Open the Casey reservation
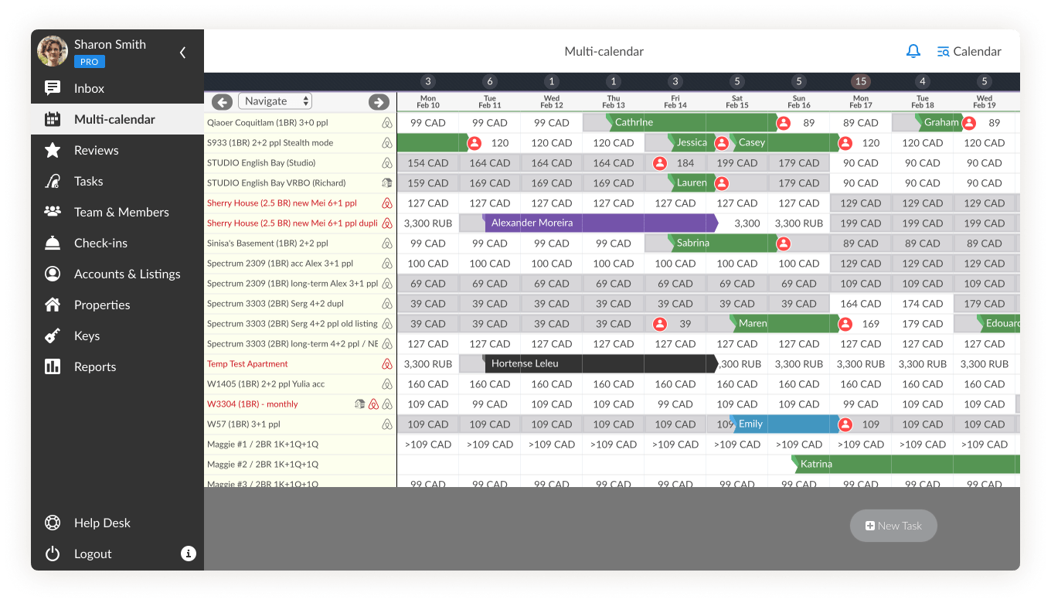1051x603 pixels. [x=784, y=142]
